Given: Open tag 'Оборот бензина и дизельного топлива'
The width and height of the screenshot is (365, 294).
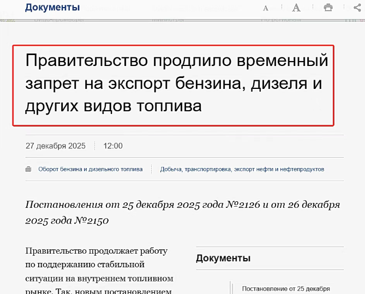Looking at the screenshot, I should (90, 169).
